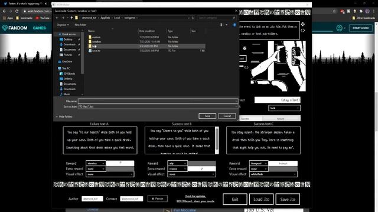Open Failure text A Reward dropdown (stamina)

tap(96, 164)
